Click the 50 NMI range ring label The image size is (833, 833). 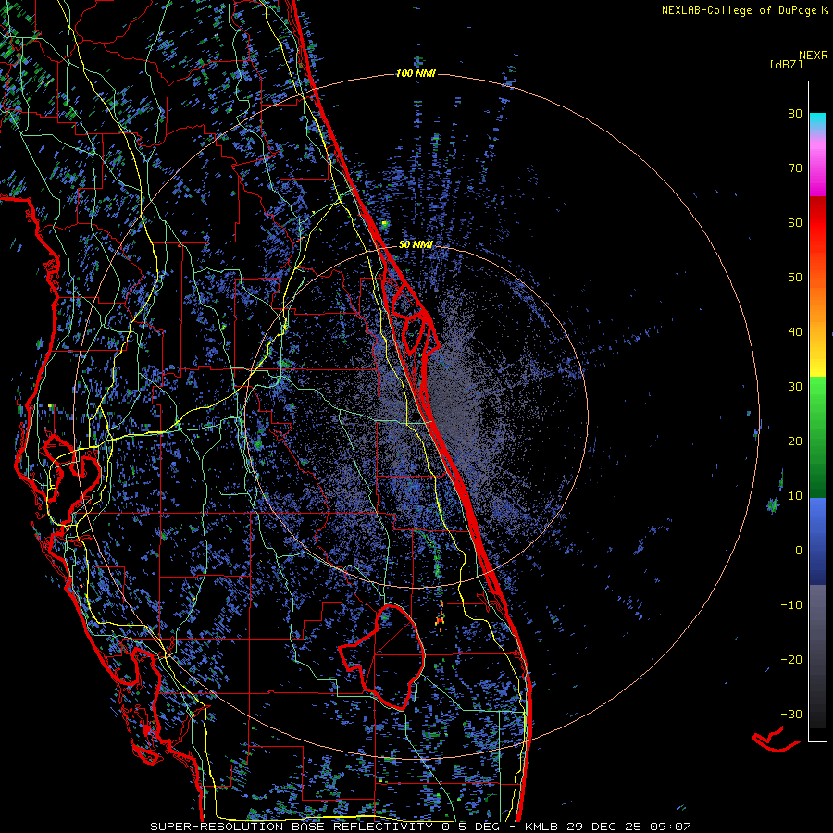(x=416, y=245)
